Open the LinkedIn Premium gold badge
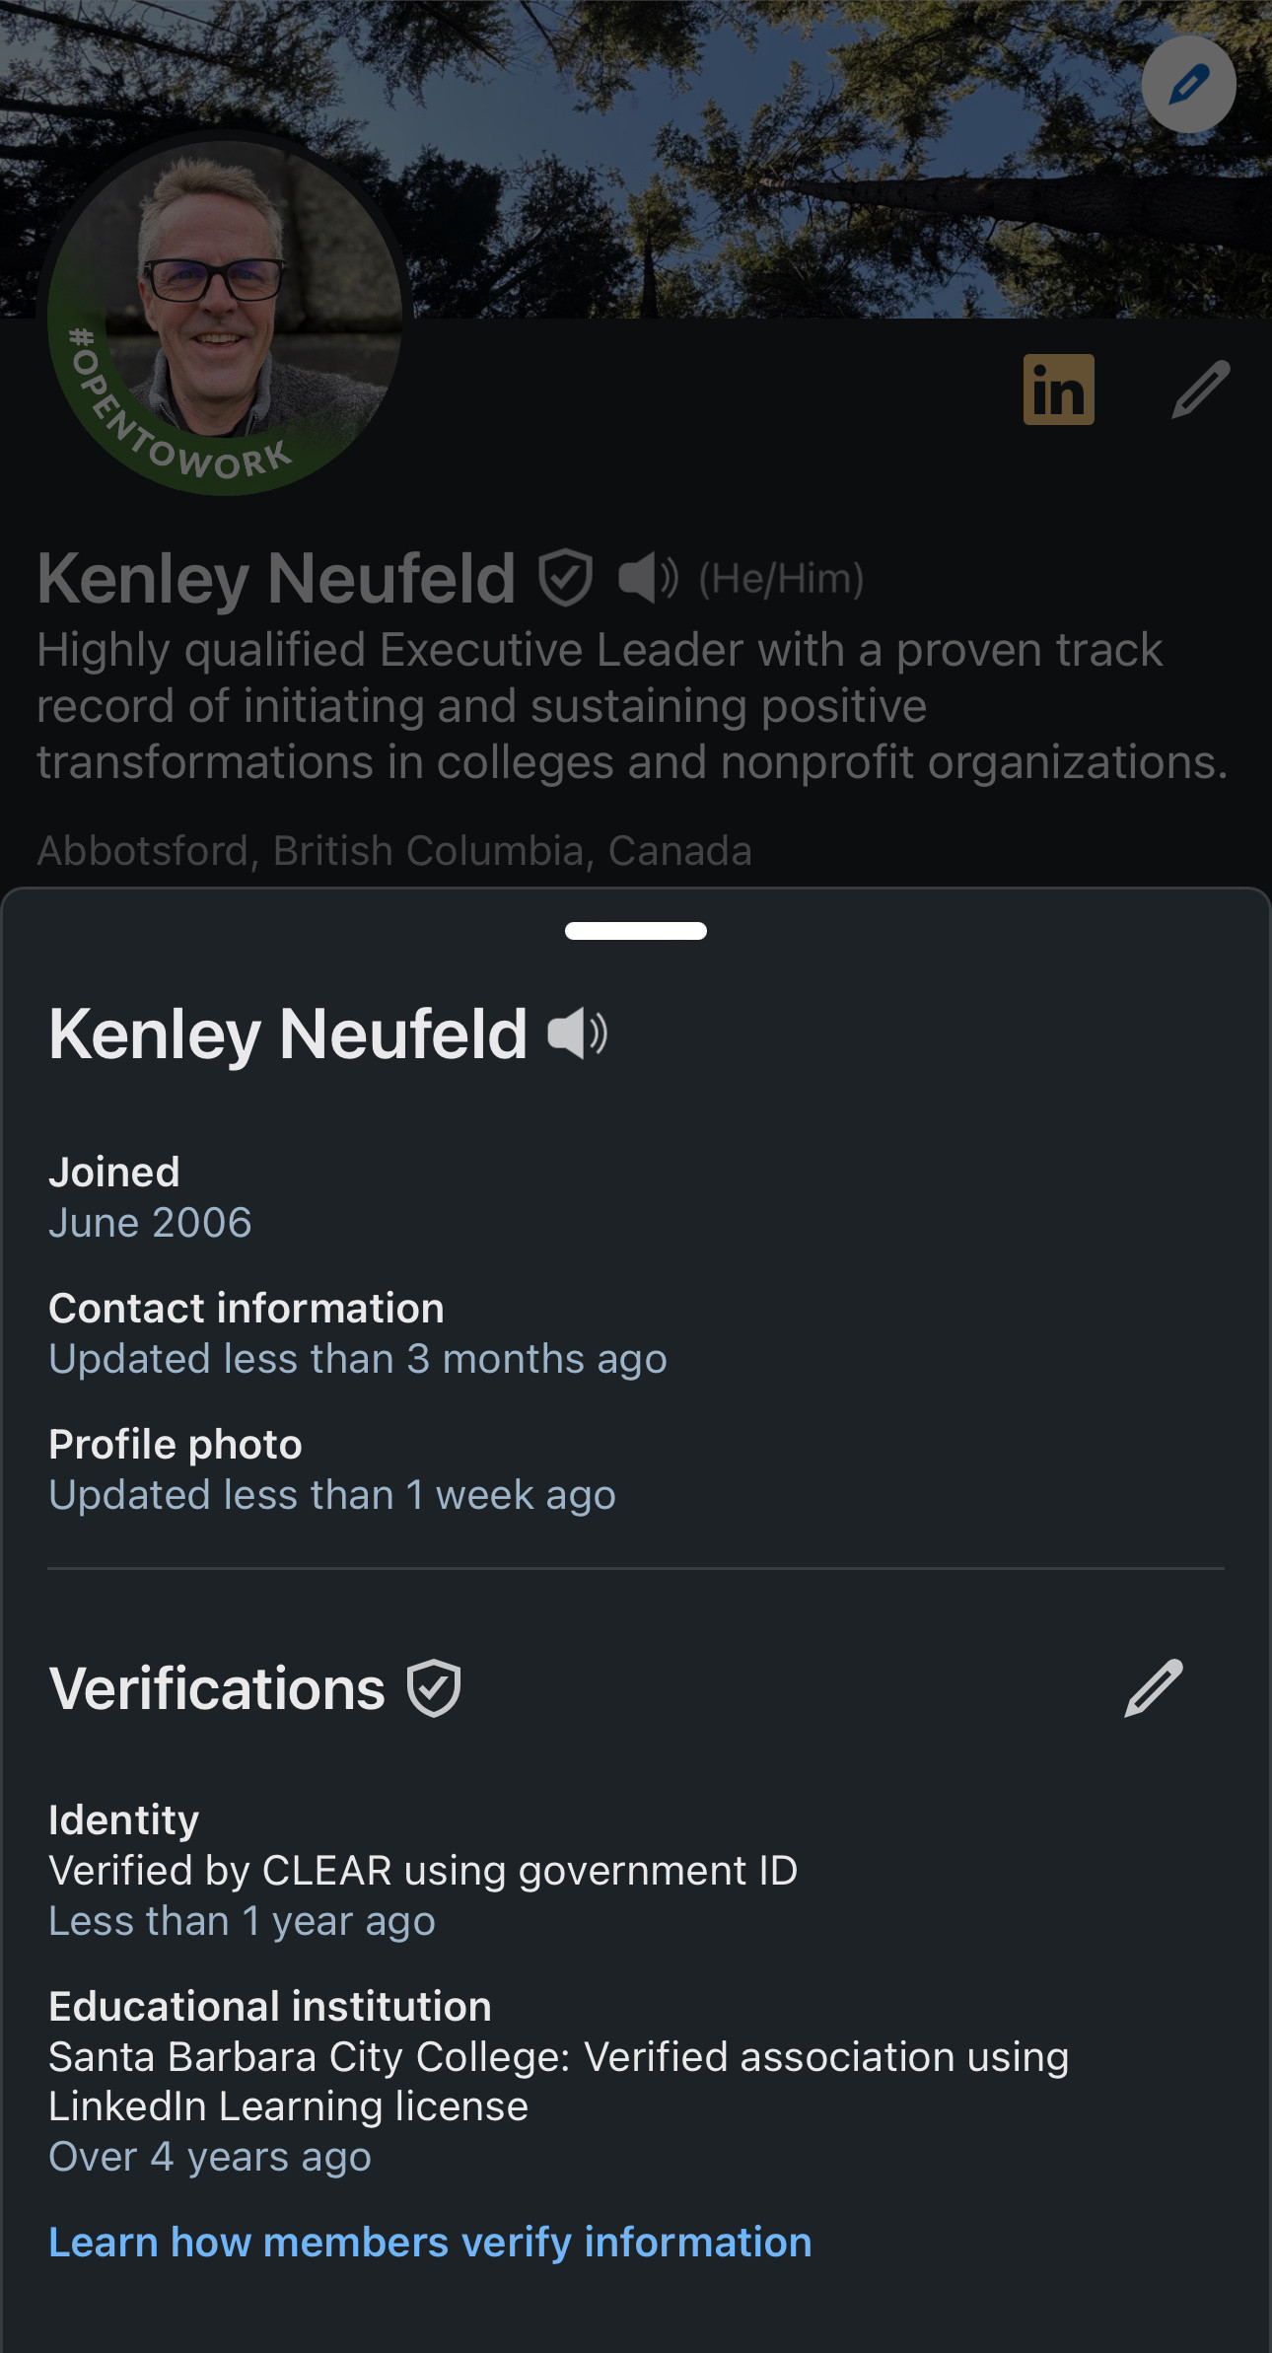The width and height of the screenshot is (1272, 2353). point(1058,390)
